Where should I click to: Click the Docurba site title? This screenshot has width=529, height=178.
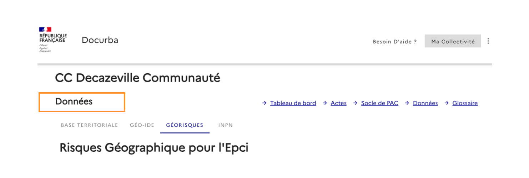[x=100, y=40]
